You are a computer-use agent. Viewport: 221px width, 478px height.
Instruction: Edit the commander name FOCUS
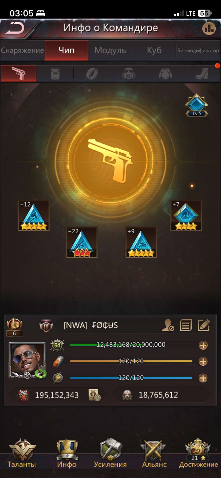[x=204, y=325]
